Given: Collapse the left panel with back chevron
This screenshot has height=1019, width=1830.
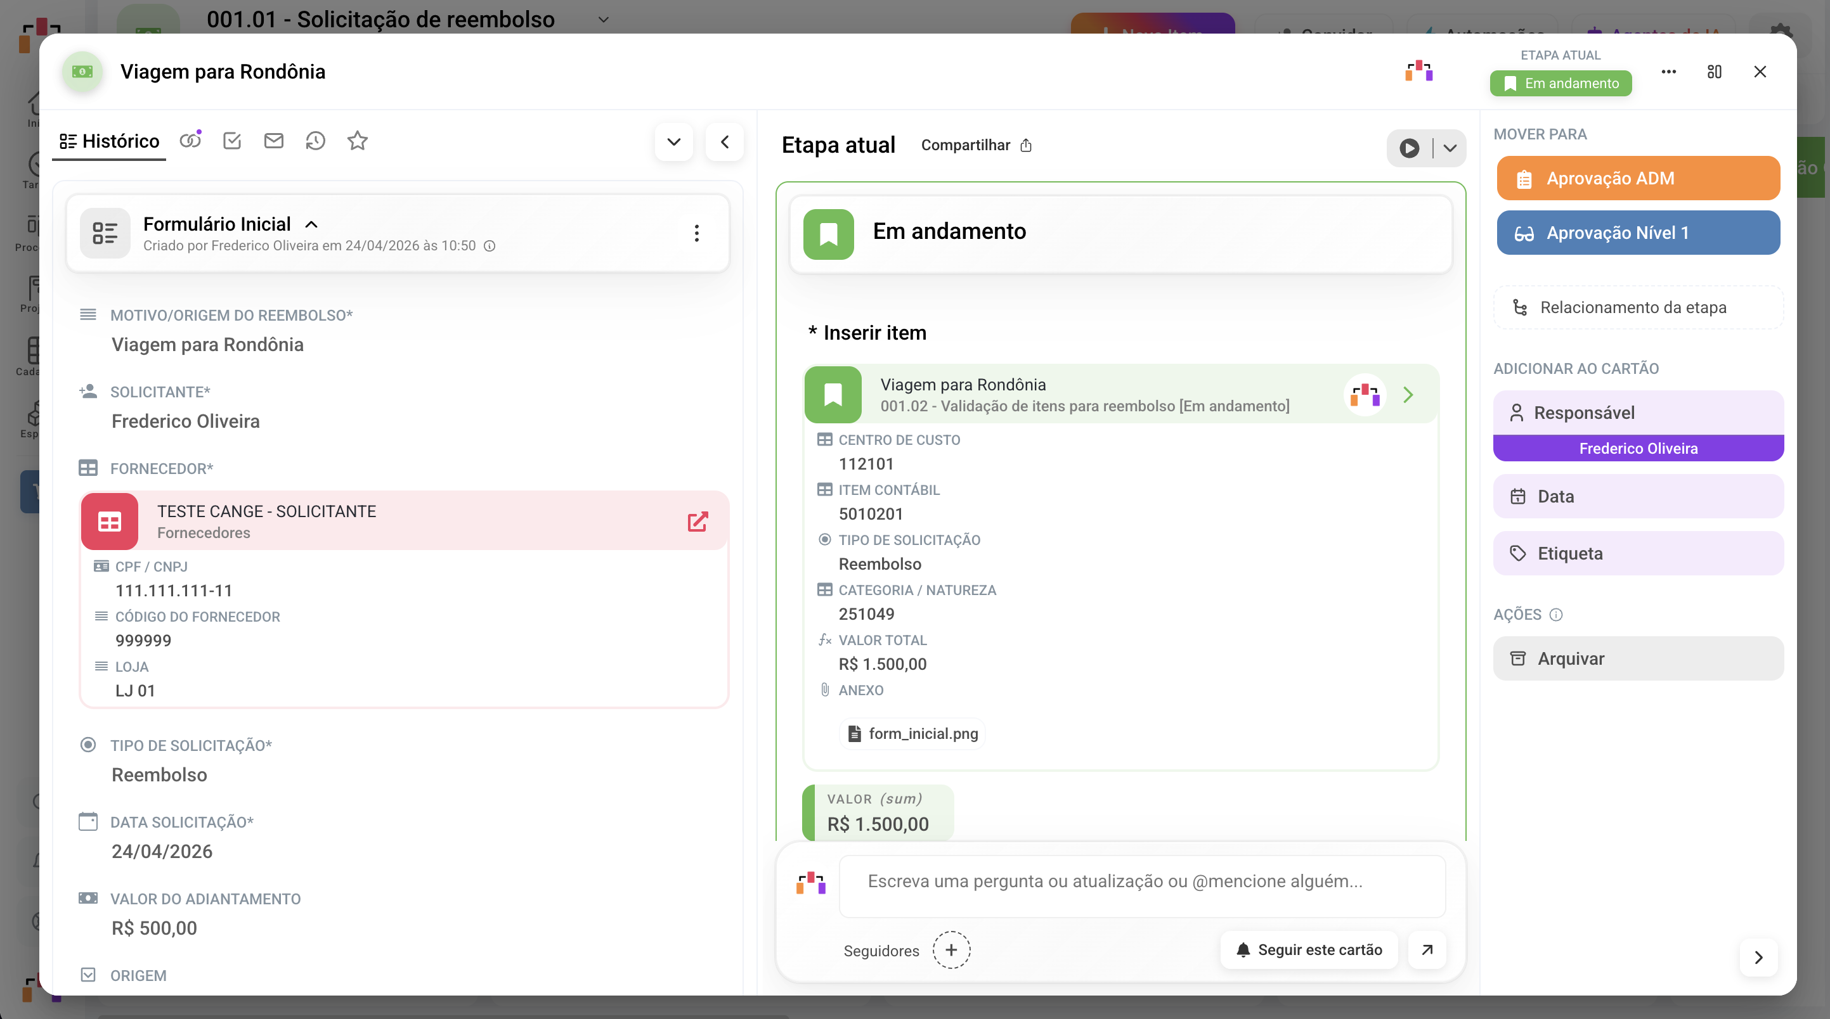Looking at the screenshot, I should pos(725,142).
